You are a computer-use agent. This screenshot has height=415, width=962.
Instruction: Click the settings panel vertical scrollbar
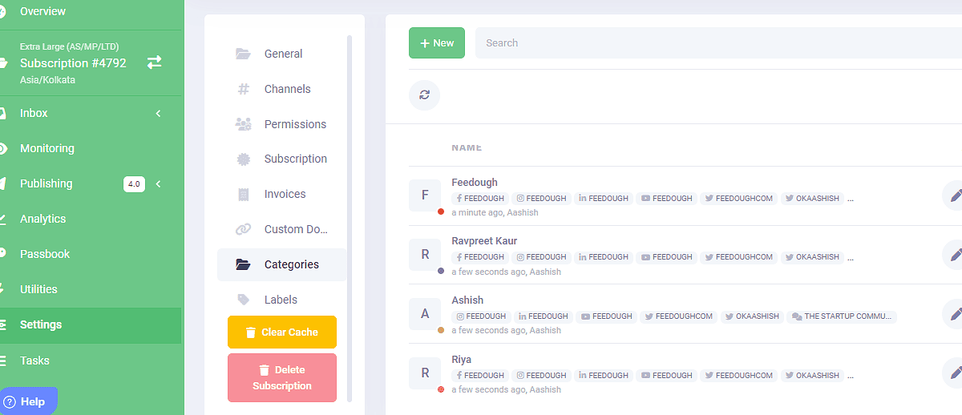tap(349, 216)
